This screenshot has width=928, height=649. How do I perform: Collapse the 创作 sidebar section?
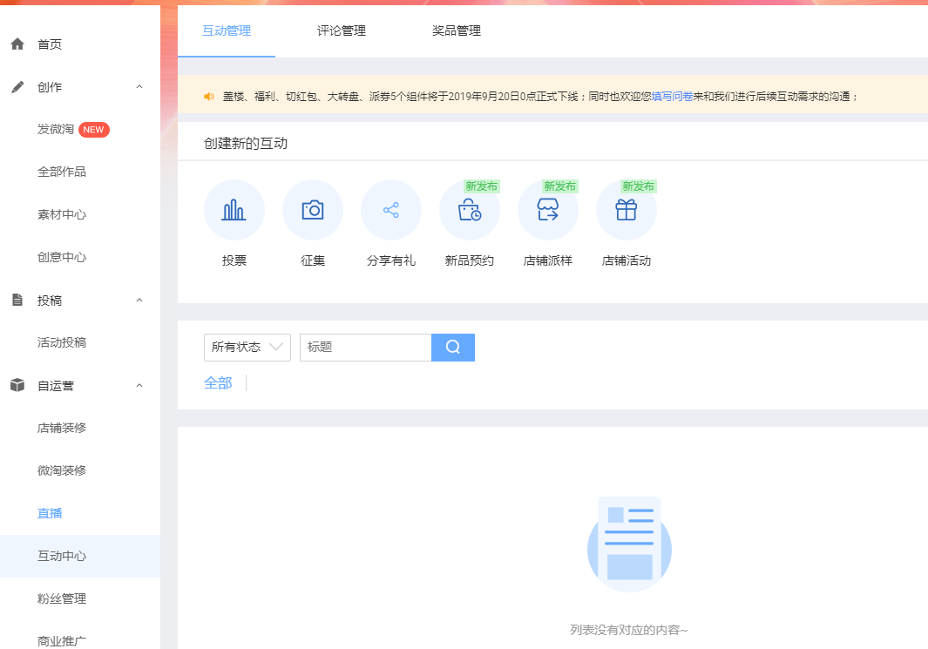[x=139, y=87]
